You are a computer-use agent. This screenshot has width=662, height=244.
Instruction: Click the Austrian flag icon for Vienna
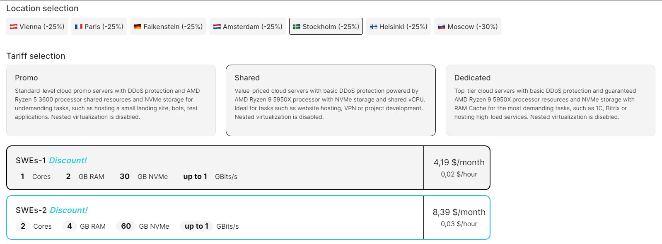(14, 27)
